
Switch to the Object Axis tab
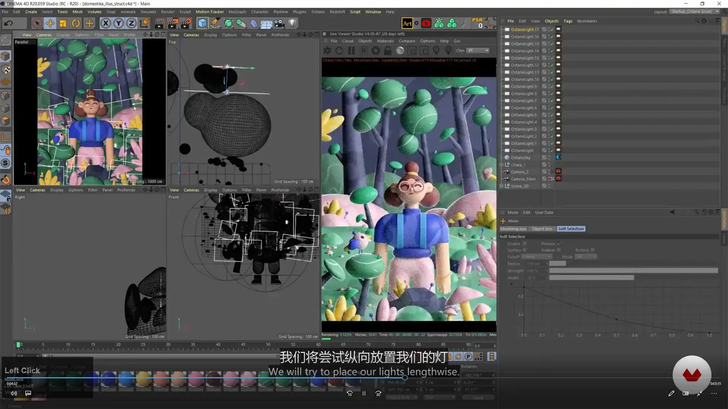(542, 229)
